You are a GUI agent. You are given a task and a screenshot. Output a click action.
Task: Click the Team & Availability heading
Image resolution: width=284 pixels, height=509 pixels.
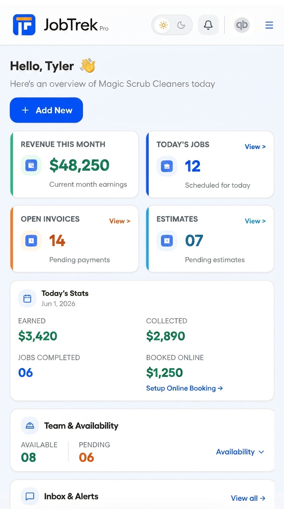81,426
